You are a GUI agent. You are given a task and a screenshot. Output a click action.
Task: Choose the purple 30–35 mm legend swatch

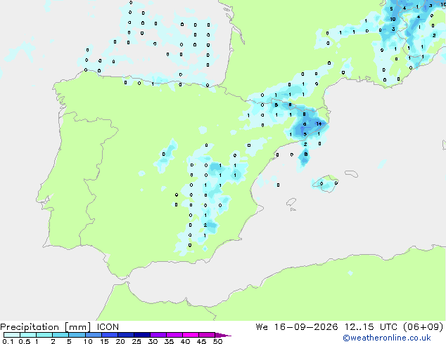pos(158,335)
